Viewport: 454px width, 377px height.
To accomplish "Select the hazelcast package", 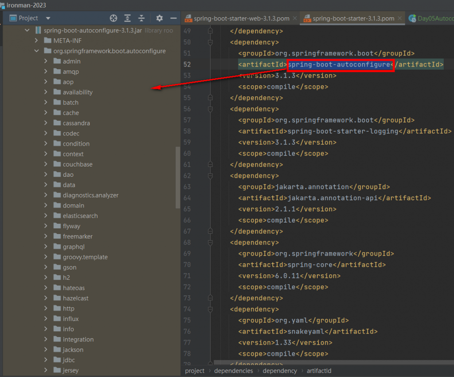I will (x=75, y=298).
